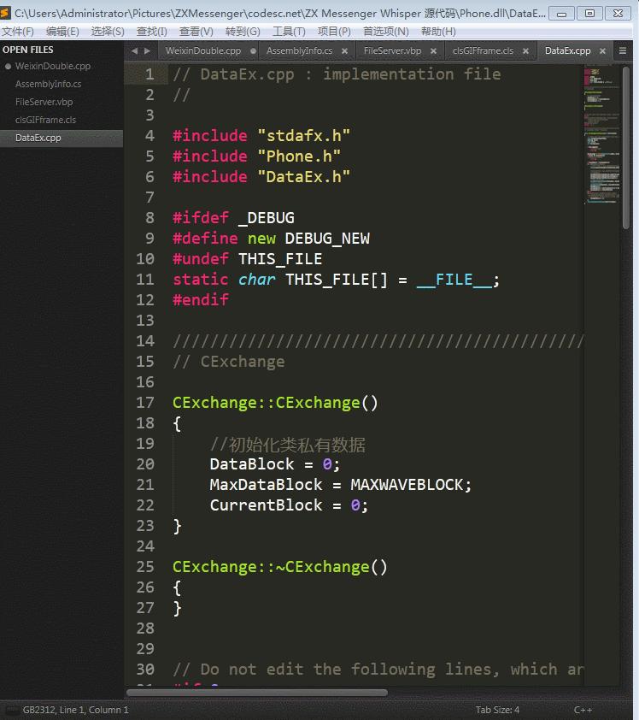Click the CurrentBlock = 0; statement
This screenshot has height=720, width=639.
(289, 505)
